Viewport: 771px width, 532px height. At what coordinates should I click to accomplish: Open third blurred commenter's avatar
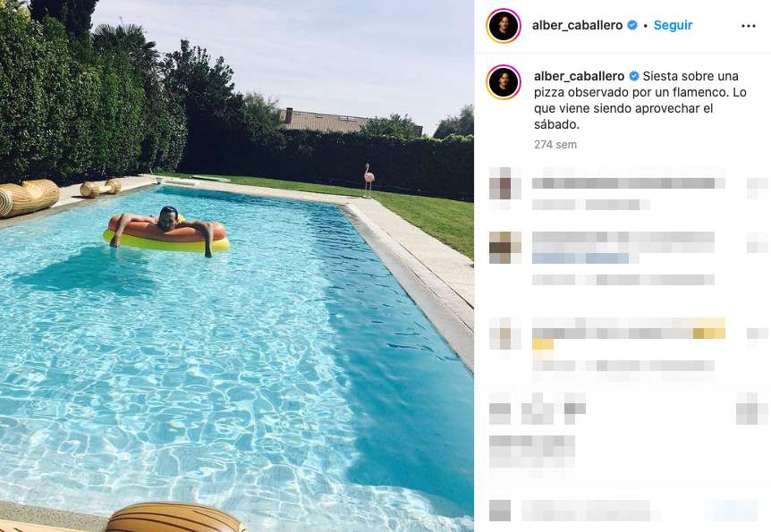(x=505, y=334)
